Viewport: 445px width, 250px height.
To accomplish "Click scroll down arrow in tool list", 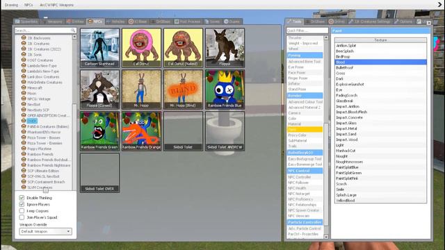I will 326,237.
